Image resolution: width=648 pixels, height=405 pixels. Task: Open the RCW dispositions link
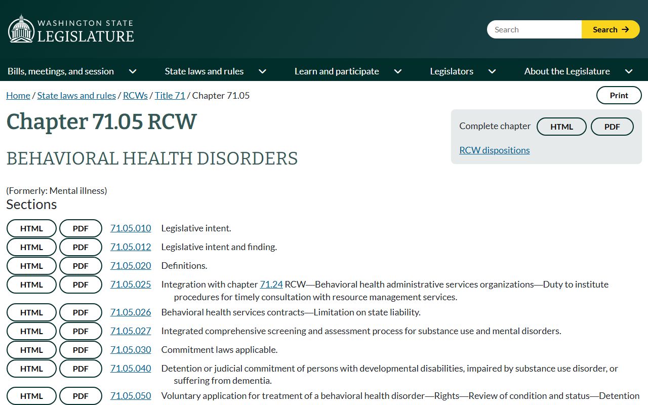click(x=495, y=150)
